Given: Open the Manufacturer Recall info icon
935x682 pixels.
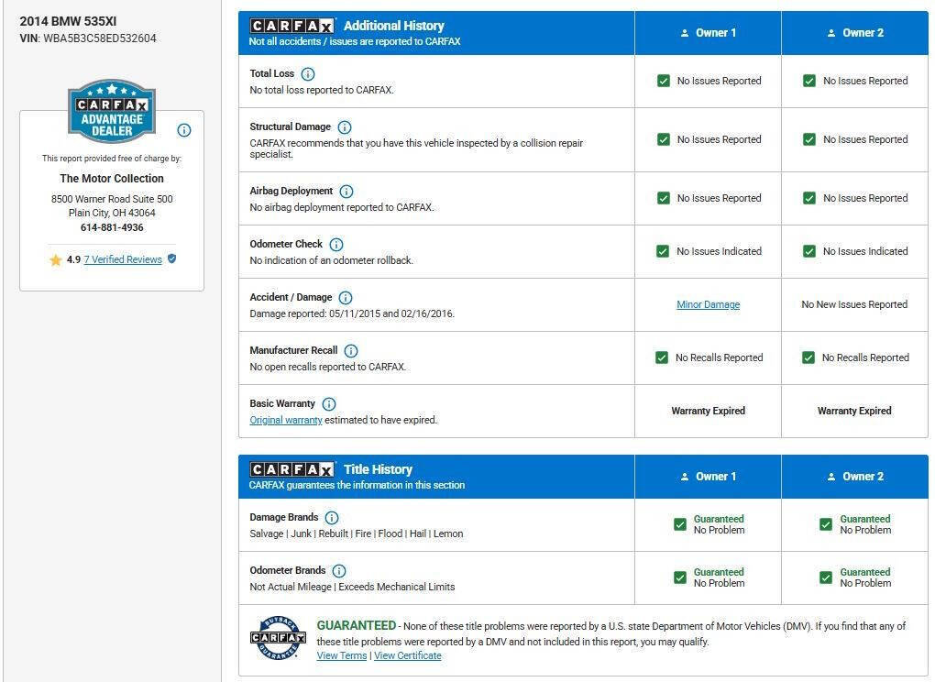Looking at the screenshot, I should coord(351,350).
